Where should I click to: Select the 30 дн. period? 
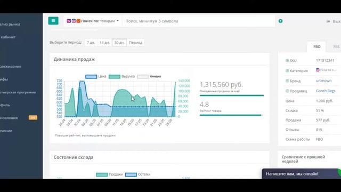tap(119, 43)
